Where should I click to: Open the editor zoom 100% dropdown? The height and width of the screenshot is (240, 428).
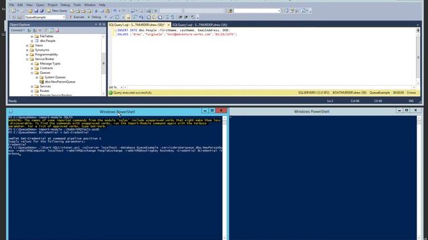116,87
